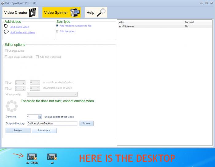Click the Add folder with videos link
The height and width of the screenshot is (167, 215).
point(23,32)
